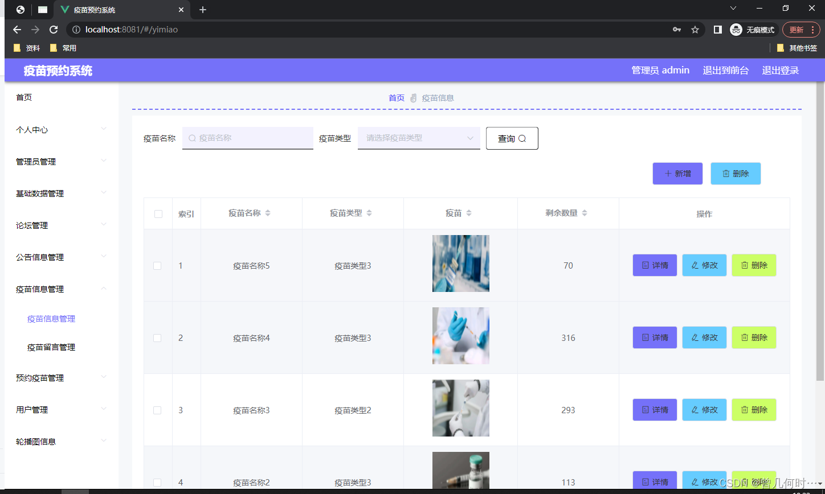Viewport: 825px width, 494px height.
Task: Open the password key icon
Action: (x=677, y=30)
